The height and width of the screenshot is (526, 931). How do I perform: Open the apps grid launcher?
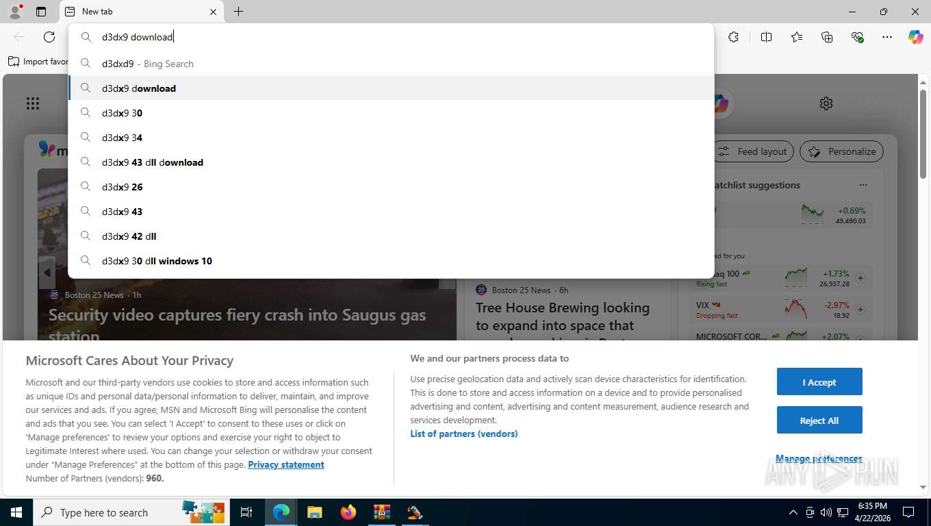[x=33, y=103]
